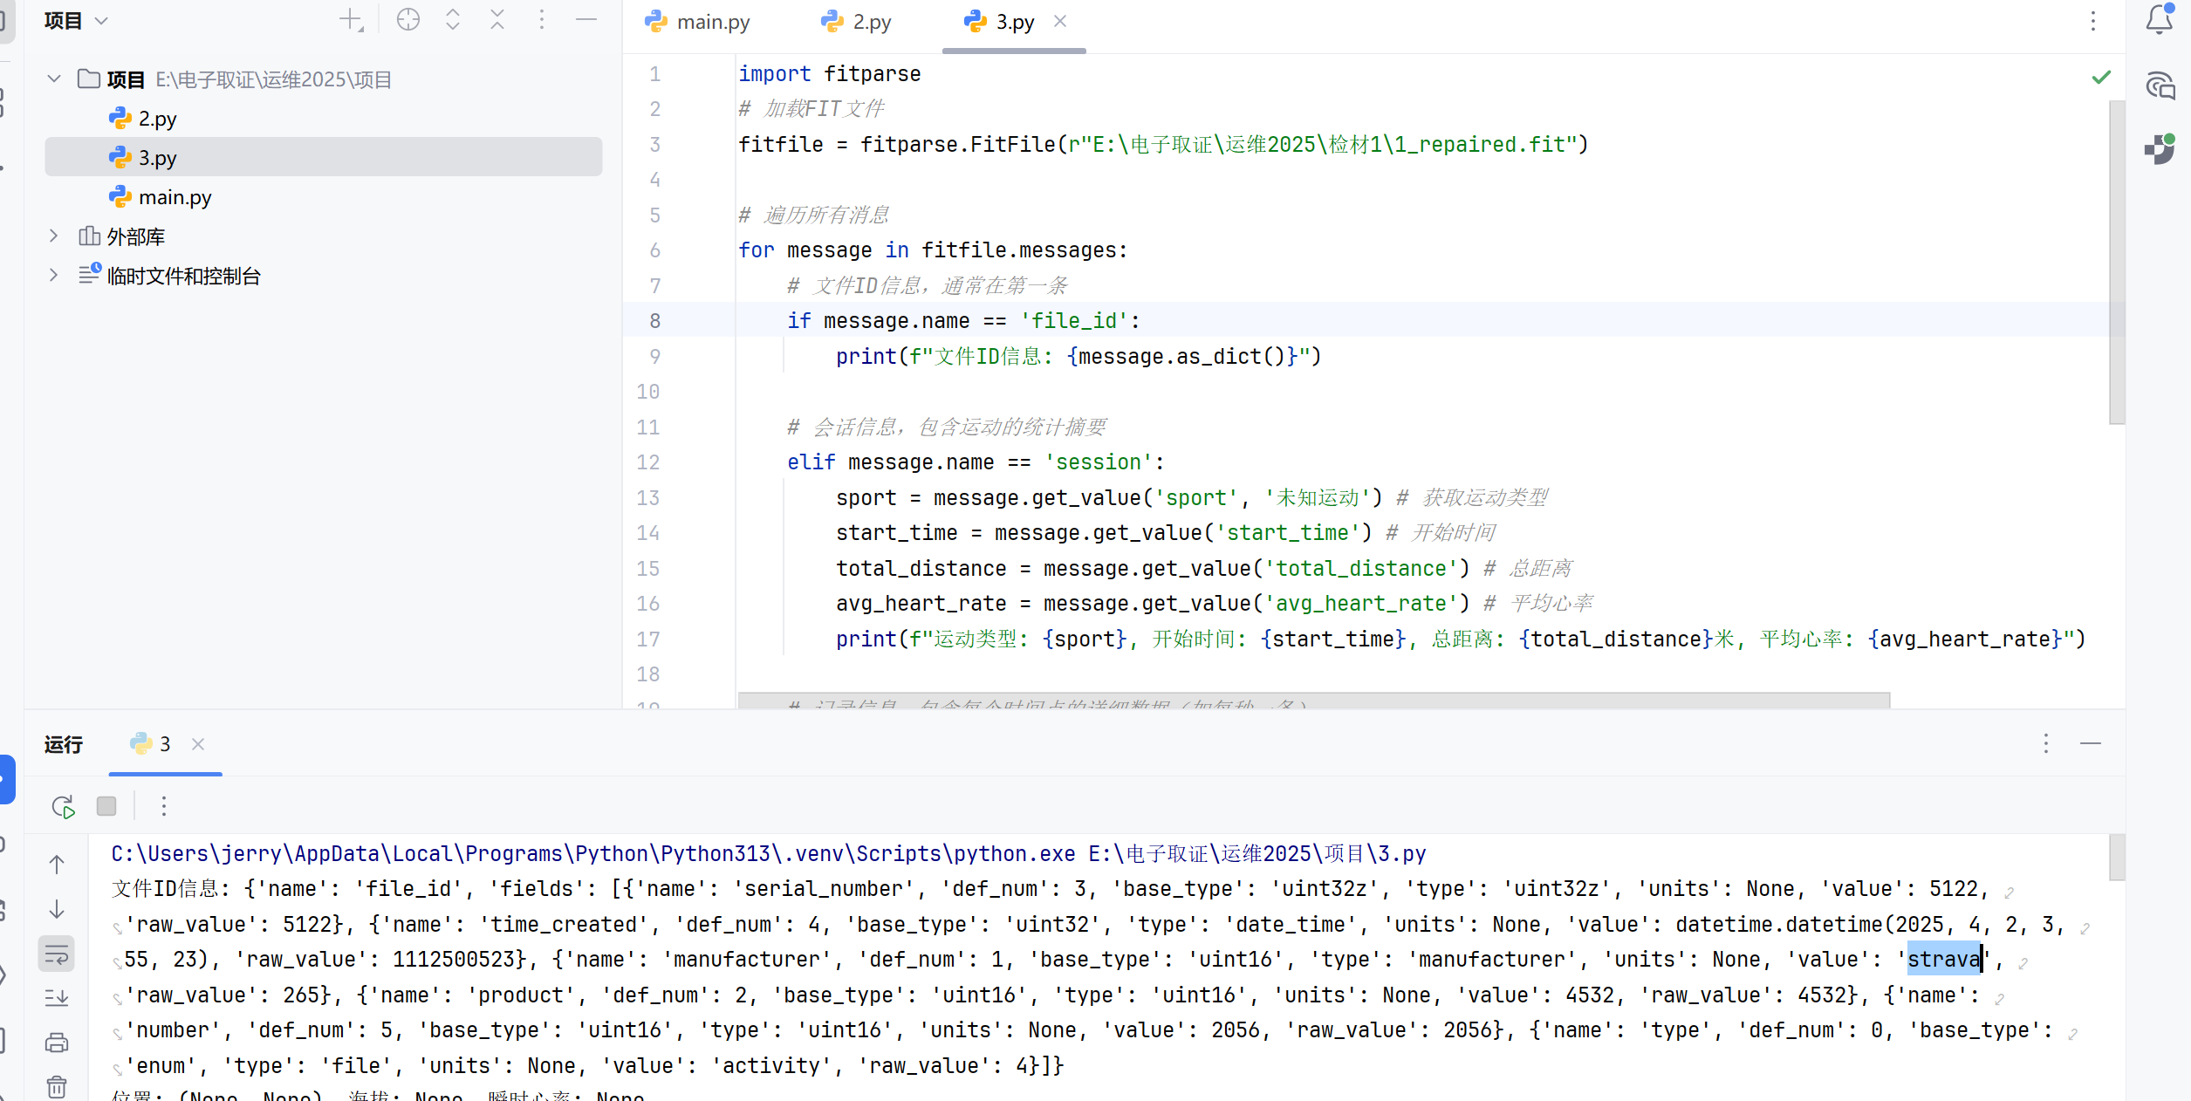Open the AI assistant spiral icon
The height and width of the screenshot is (1101, 2191).
click(2160, 85)
